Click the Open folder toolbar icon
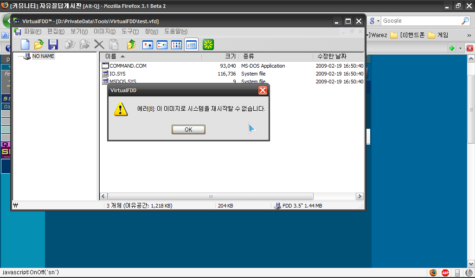The height and width of the screenshot is (278, 475). (x=39, y=45)
